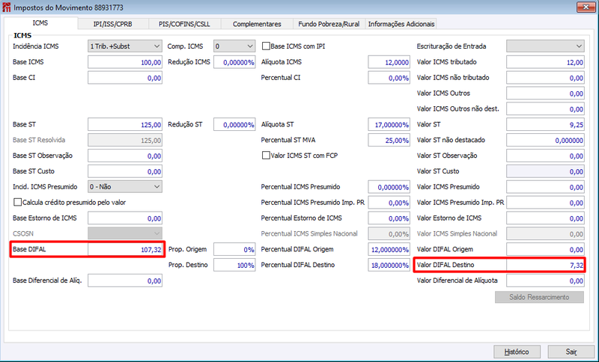Select the Percentual CI field
599x362 pixels.
(x=389, y=78)
